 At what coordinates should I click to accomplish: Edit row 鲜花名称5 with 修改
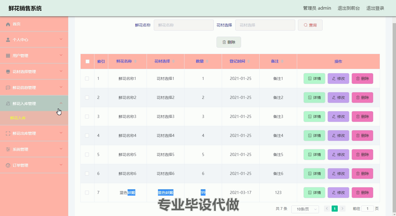338,155
